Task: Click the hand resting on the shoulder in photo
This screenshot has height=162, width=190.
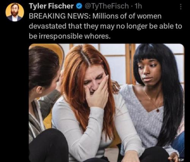Action: 116,87
